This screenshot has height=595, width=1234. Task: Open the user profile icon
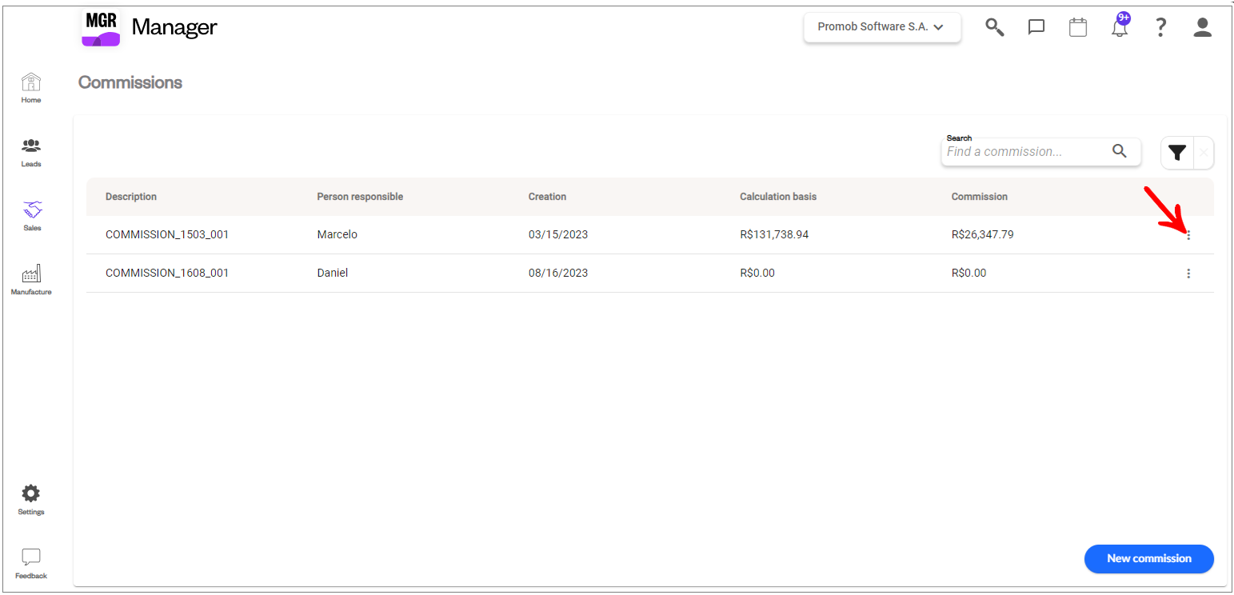click(x=1203, y=27)
